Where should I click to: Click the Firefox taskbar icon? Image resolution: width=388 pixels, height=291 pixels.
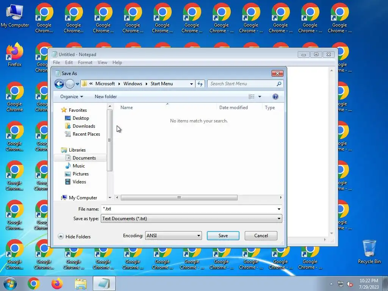[x=57, y=283]
